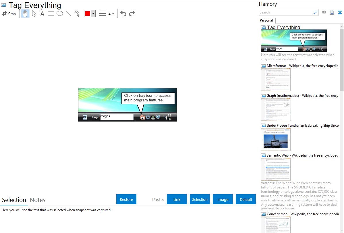Click the Paste Image button
Screen dimensions: 344x233
(223, 199)
